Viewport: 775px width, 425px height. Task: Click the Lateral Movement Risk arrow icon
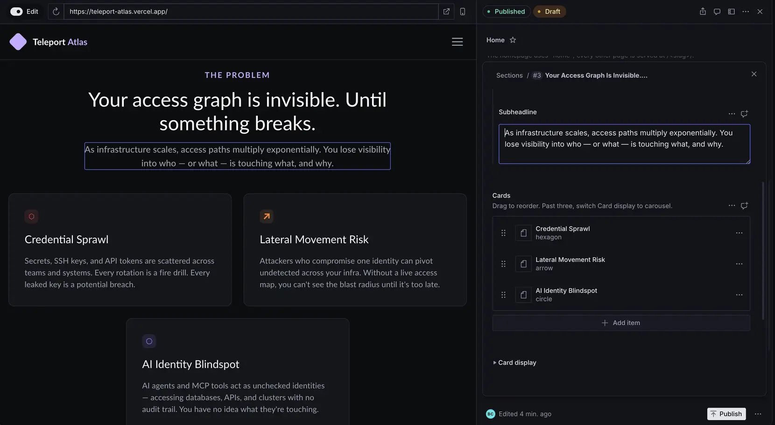pos(267,216)
